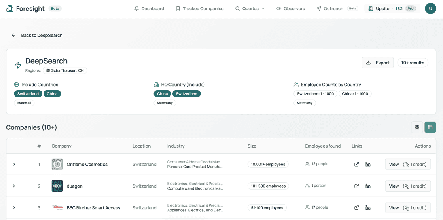443x220 pixels.
Task: Switch to table list view
Action: (x=430, y=127)
